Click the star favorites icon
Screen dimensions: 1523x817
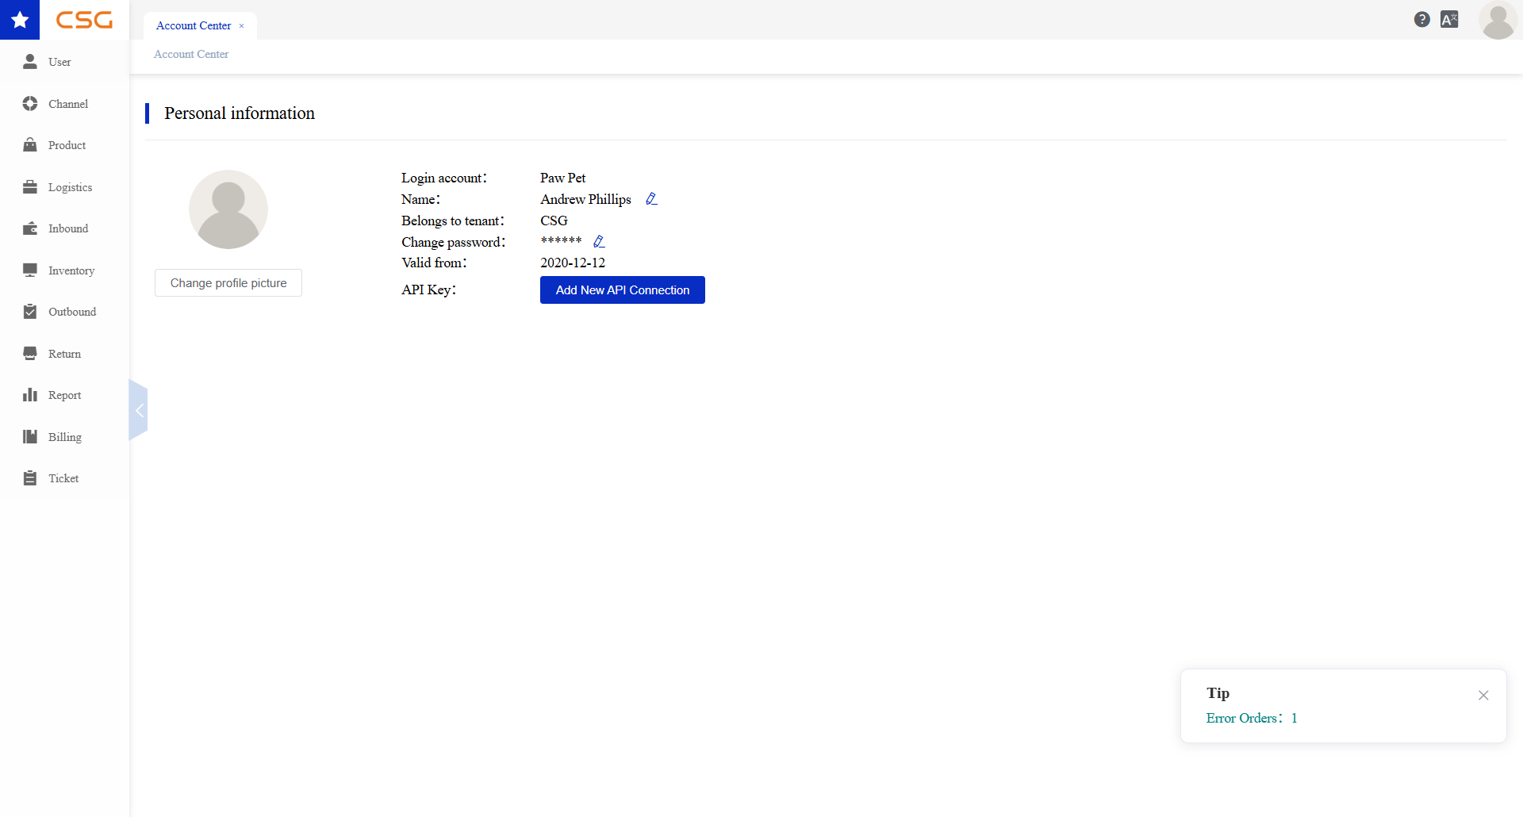[20, 20]
